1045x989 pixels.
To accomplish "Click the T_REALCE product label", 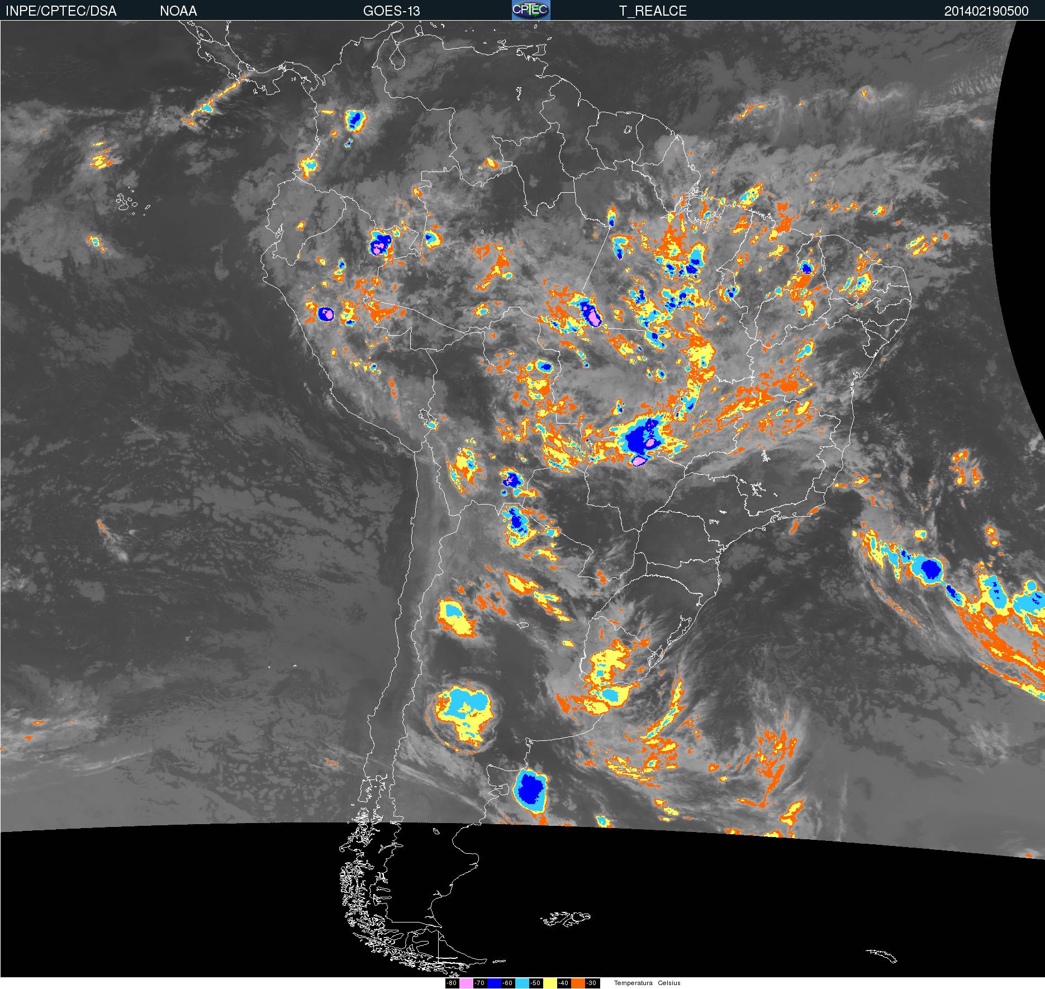I will [653, 11].
